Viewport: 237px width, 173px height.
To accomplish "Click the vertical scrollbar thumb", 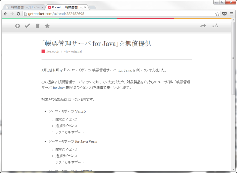I will (233, 58).
